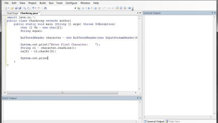218x123 pixels.
Task: Switch to the Start Page tab
Action: click(12, 13)
